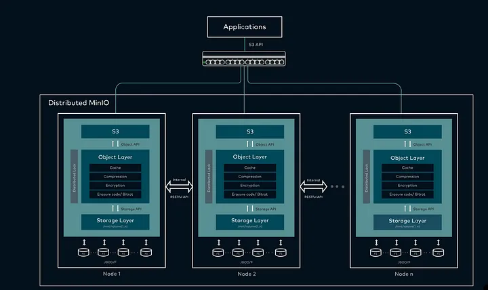Select the S3 block in Node 1
Image resolution: width=488 pixels, height=290 pixels.
[x=115, y=131]
